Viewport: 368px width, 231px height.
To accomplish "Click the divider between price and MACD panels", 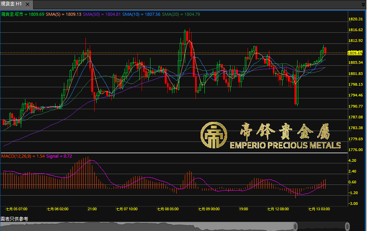I will click(173, 153).
